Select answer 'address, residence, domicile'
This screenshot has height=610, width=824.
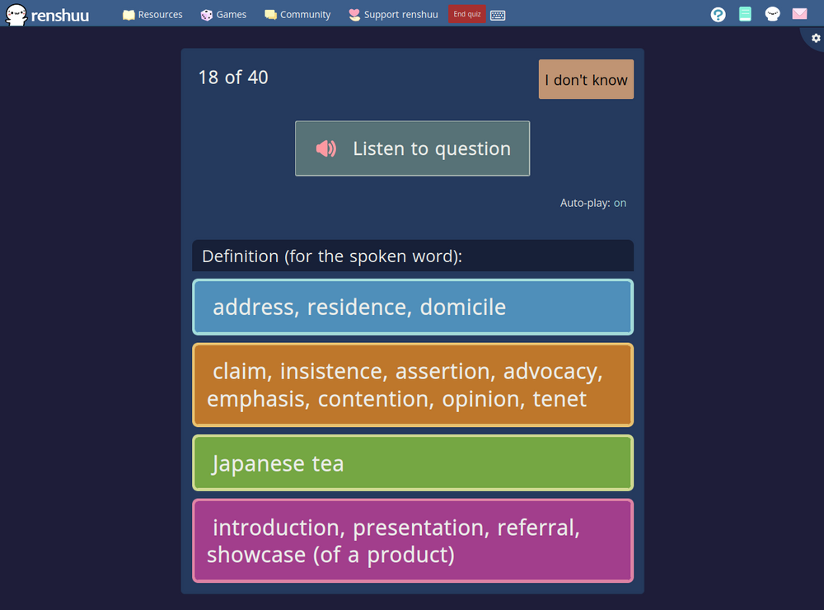tap(412, 307)
